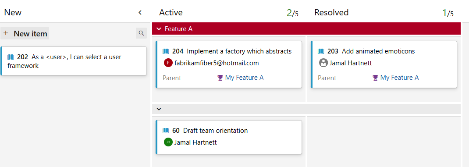Open My Feature A link on card 203

[400, 78]
